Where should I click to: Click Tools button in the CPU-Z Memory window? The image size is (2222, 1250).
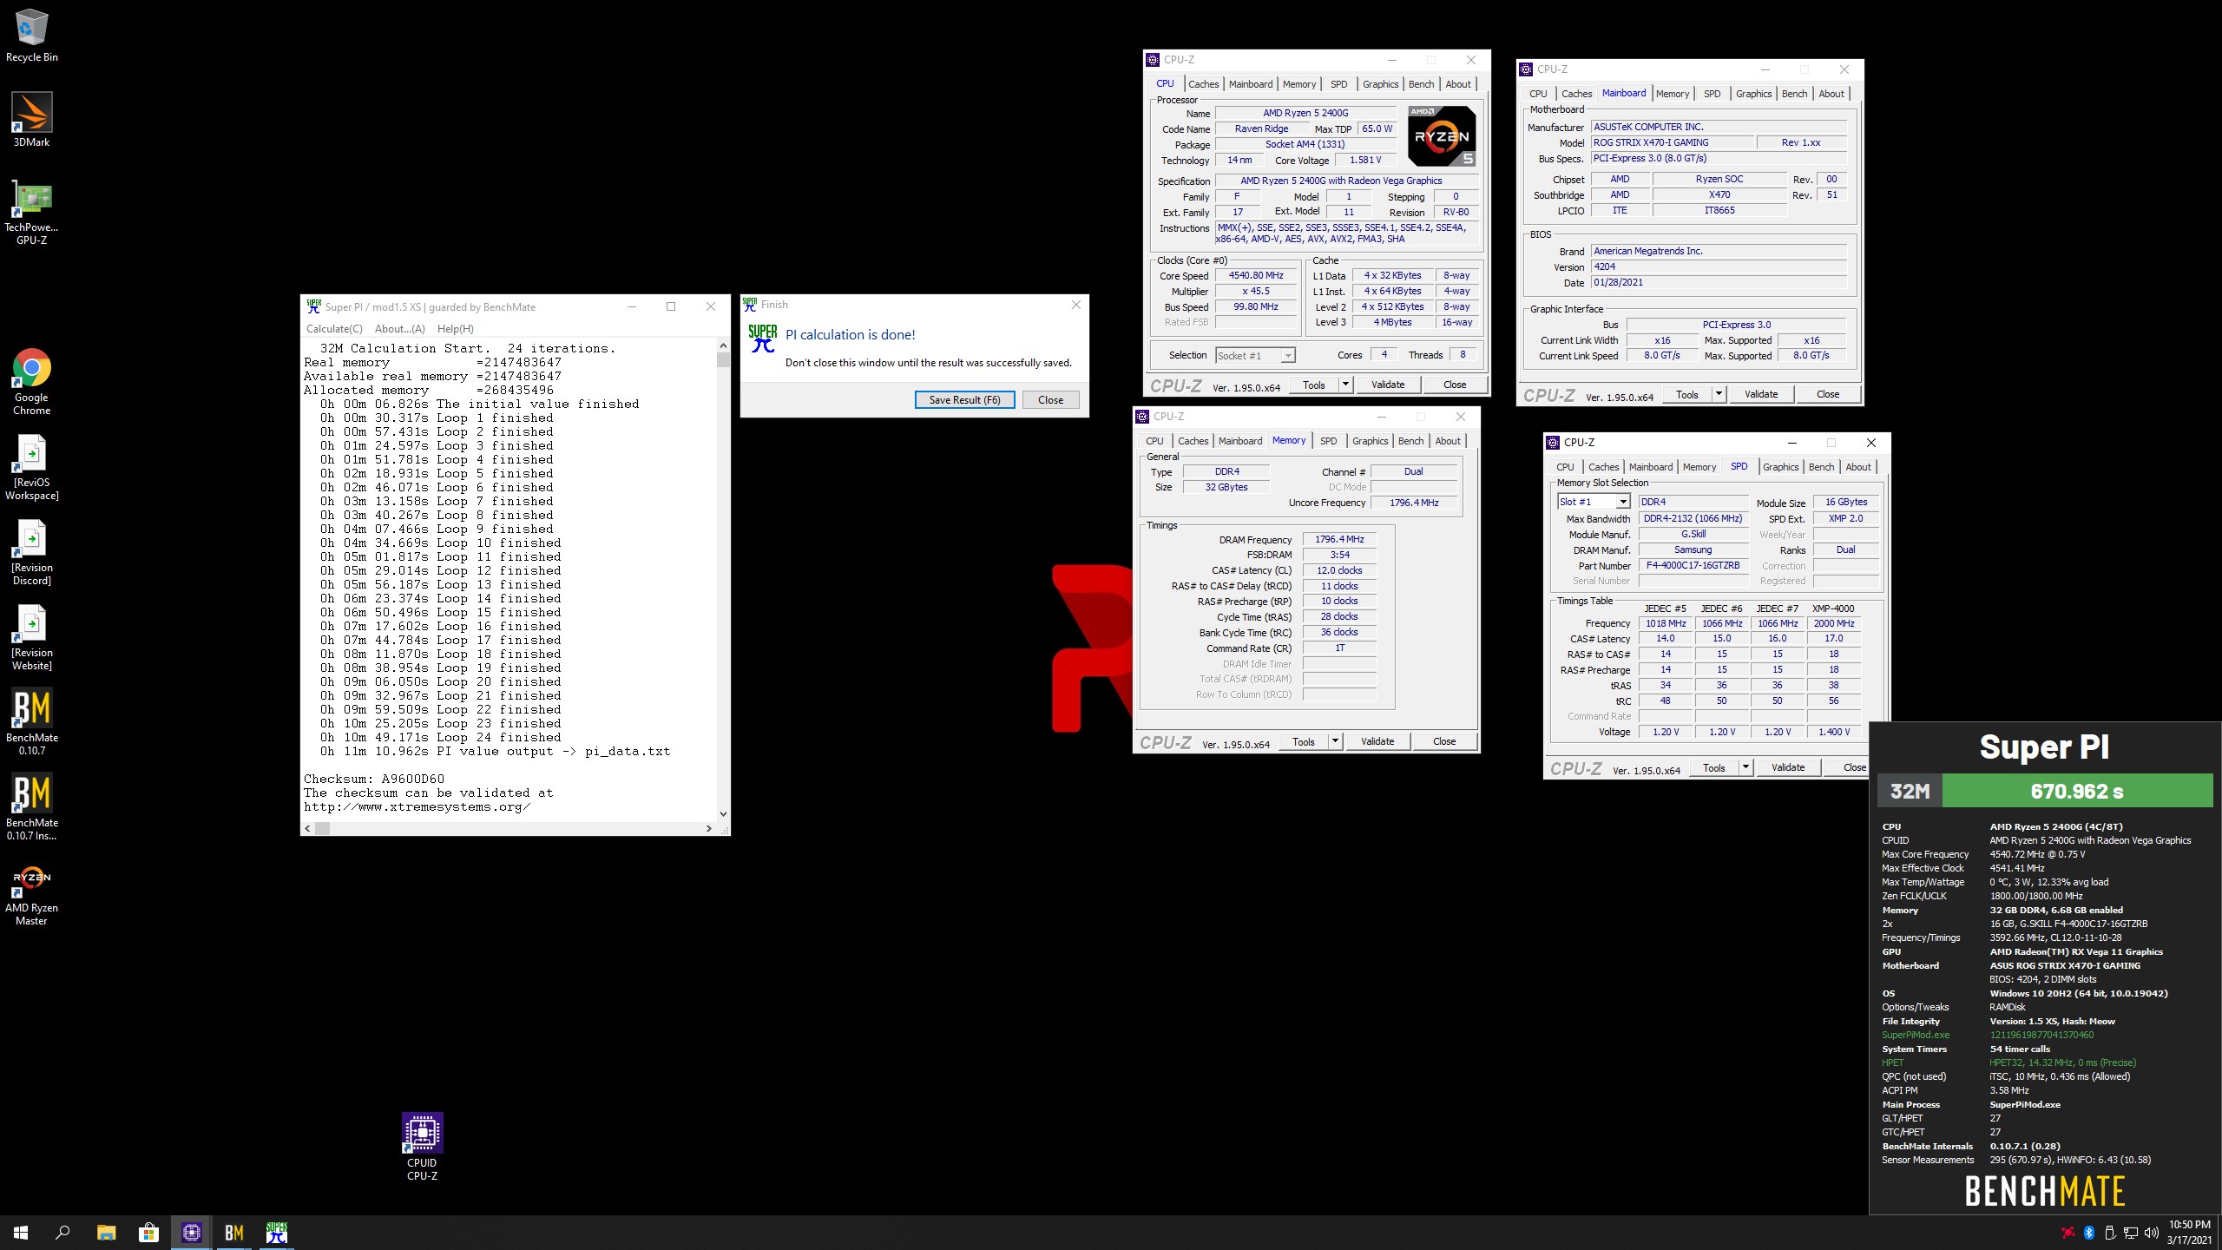click(x=1303, y=741)
